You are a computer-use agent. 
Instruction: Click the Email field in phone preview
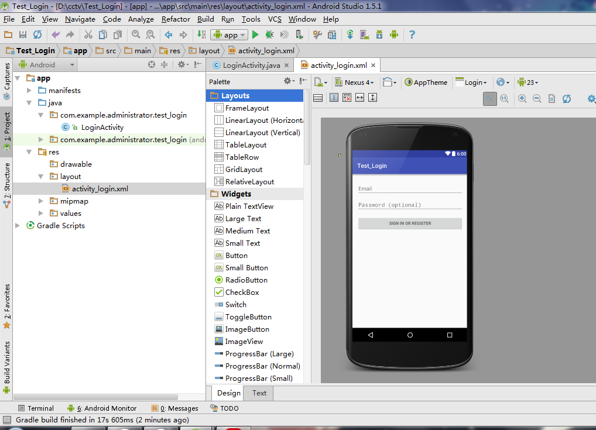point(410,189)
